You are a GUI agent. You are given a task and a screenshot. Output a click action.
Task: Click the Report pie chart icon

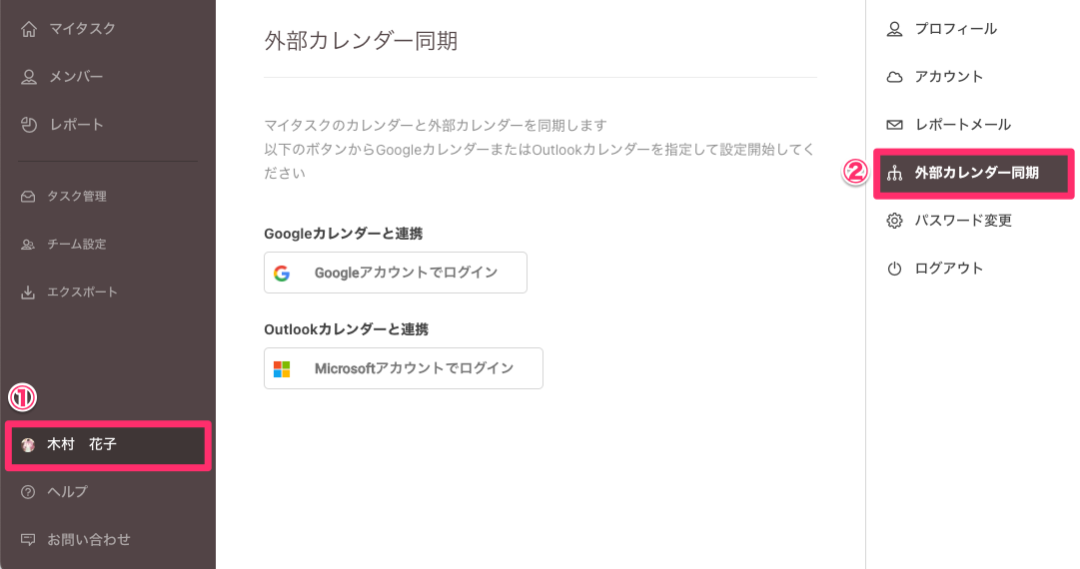(x=28, y=125)
